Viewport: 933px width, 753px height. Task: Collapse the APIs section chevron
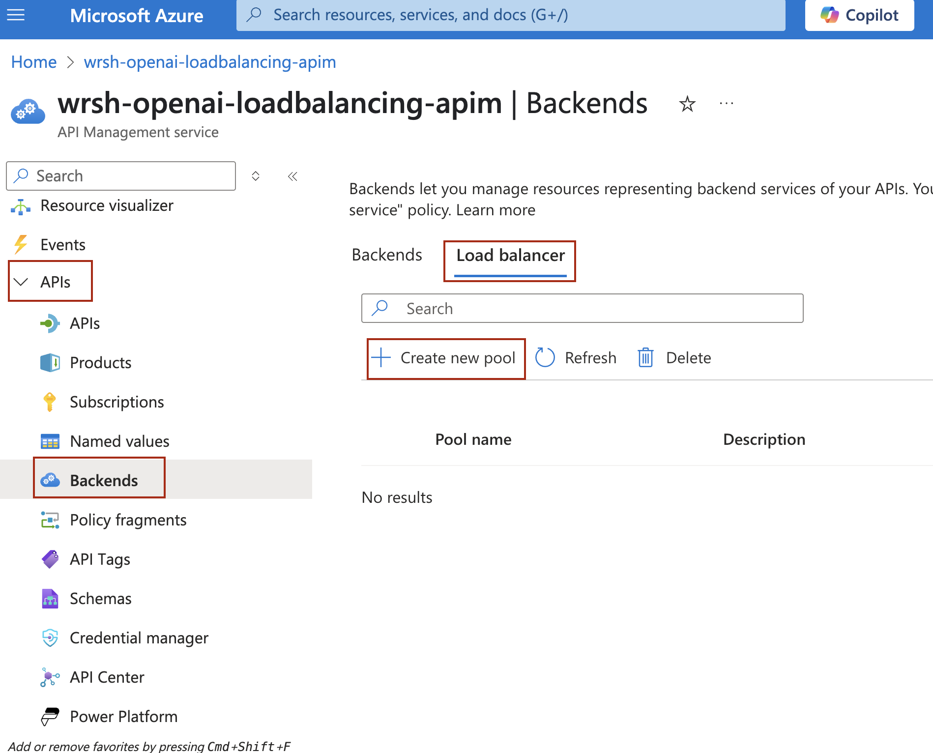click(x=21, y=282)
